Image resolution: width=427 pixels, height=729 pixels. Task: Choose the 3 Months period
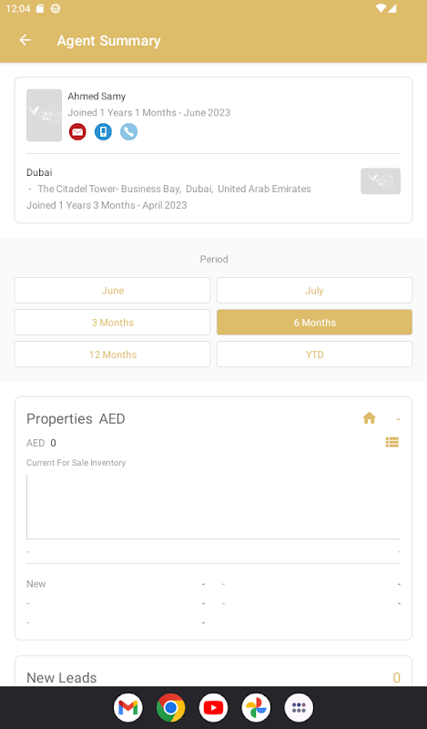tap(113, 323)
